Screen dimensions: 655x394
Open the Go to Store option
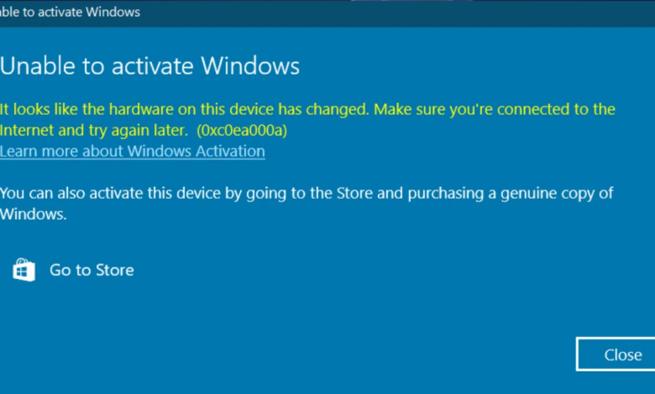pos(92,270)
